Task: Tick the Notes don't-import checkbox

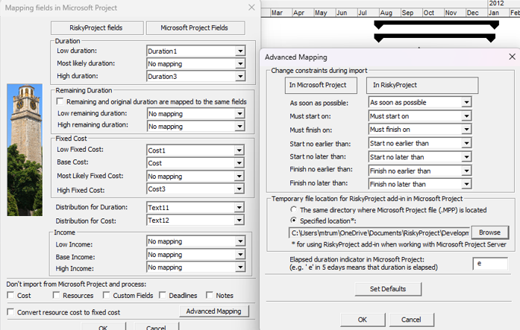Action: pyautogui.click(x=209, y=295)
